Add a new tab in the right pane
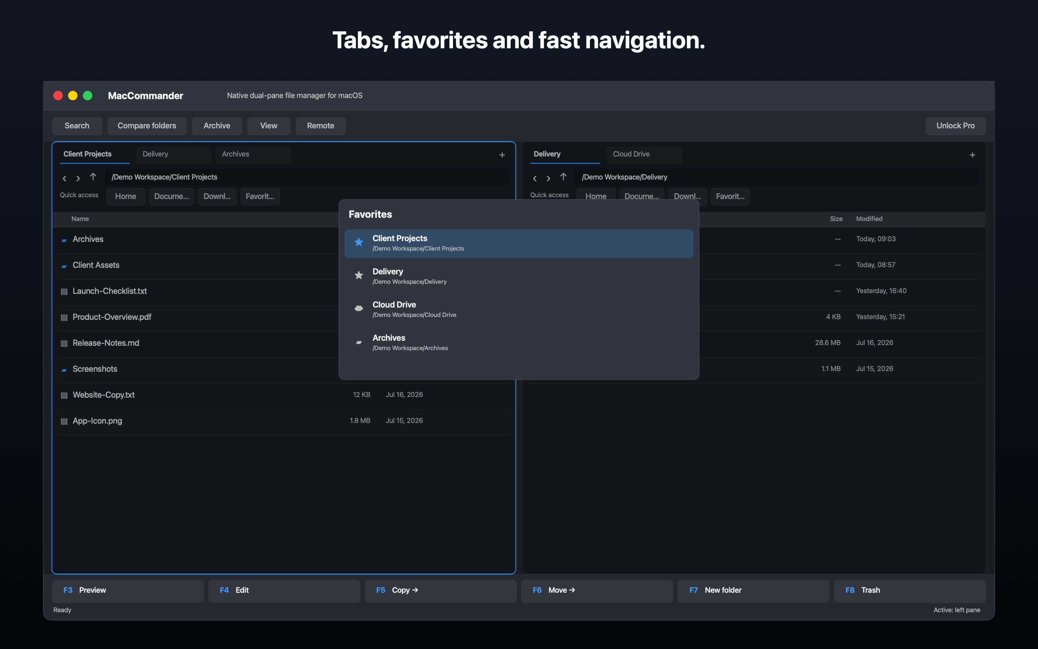This screenshot has width=1038, height=649. point(972,155)
